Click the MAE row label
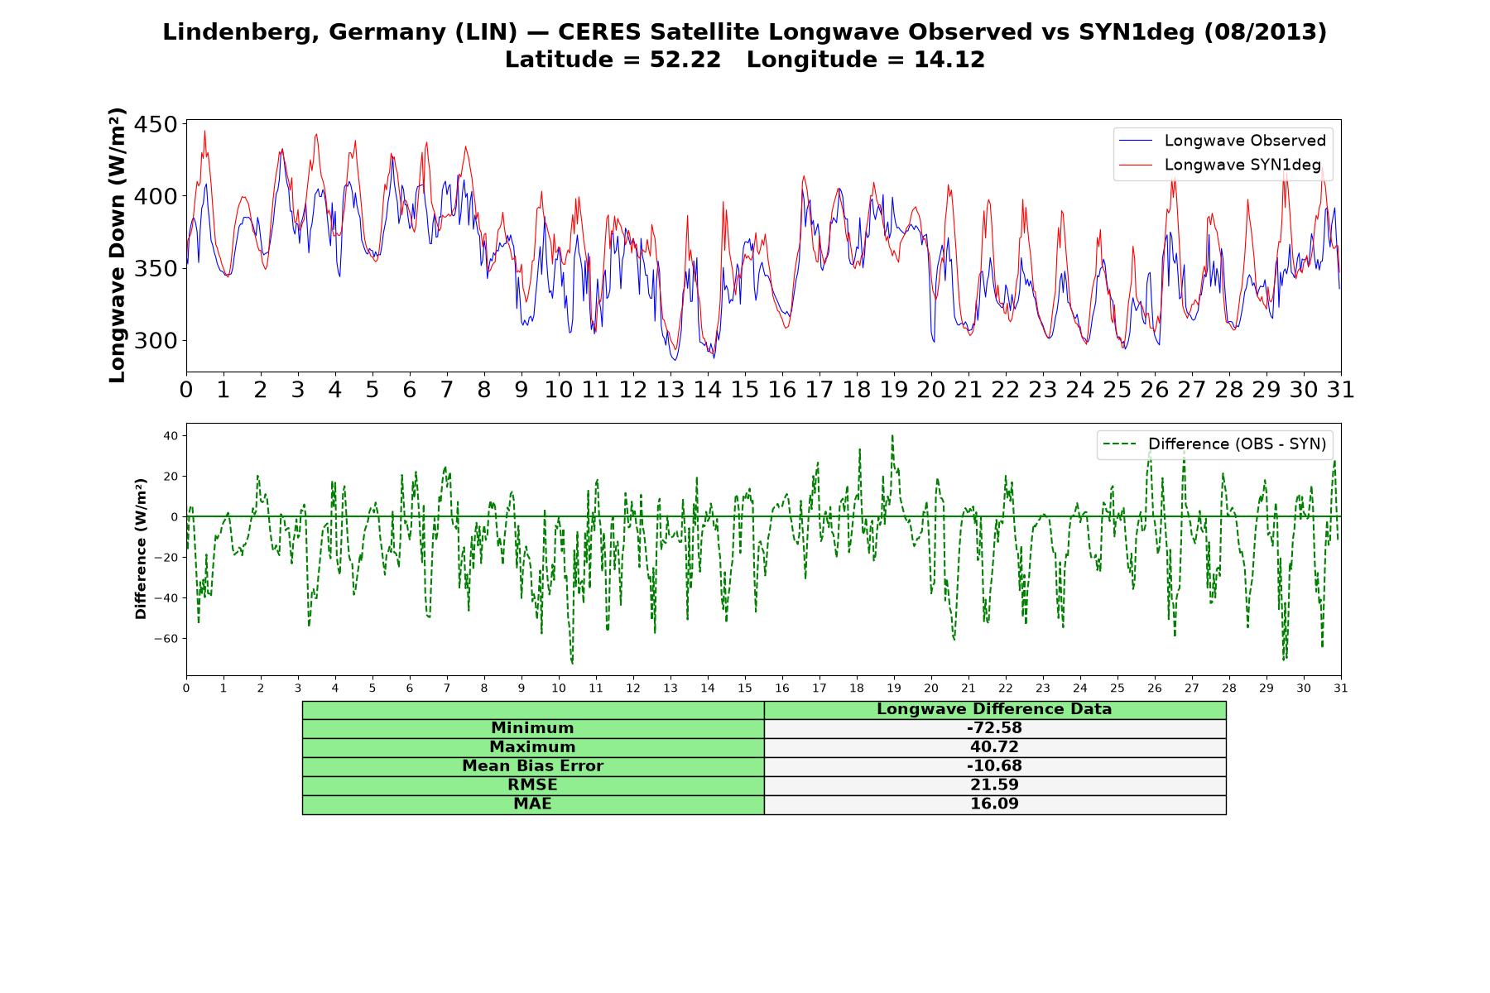This screenshot has width=1490, height=993. 532,804
